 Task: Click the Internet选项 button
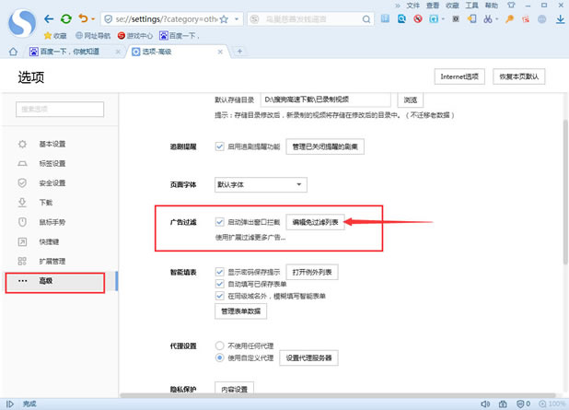click(459, 77)
